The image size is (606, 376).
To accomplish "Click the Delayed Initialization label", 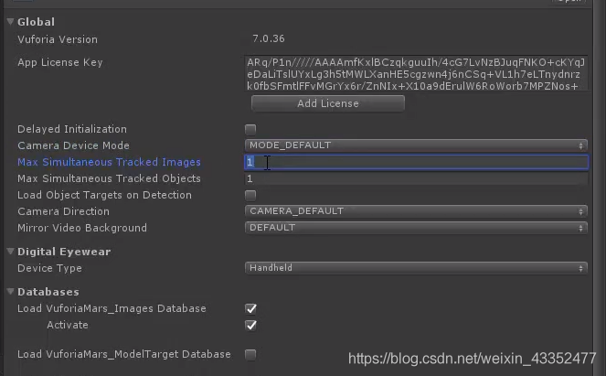I will [x=72, y=129].
